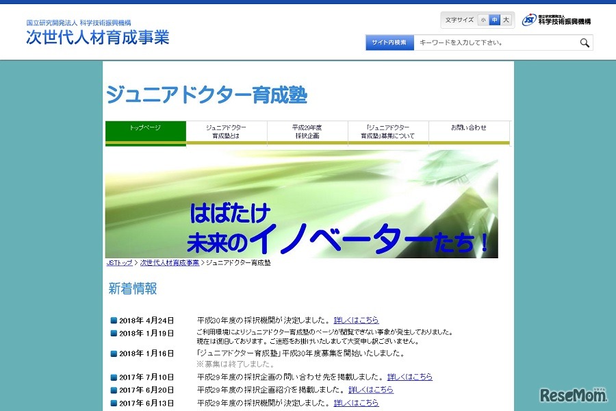Click the JSTトップ breadcrumb link
The height and width of the screenshot is (411, 616).
pos(119,263)
